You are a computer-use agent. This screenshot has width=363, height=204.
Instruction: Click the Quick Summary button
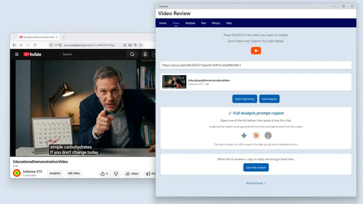[245, 99]
